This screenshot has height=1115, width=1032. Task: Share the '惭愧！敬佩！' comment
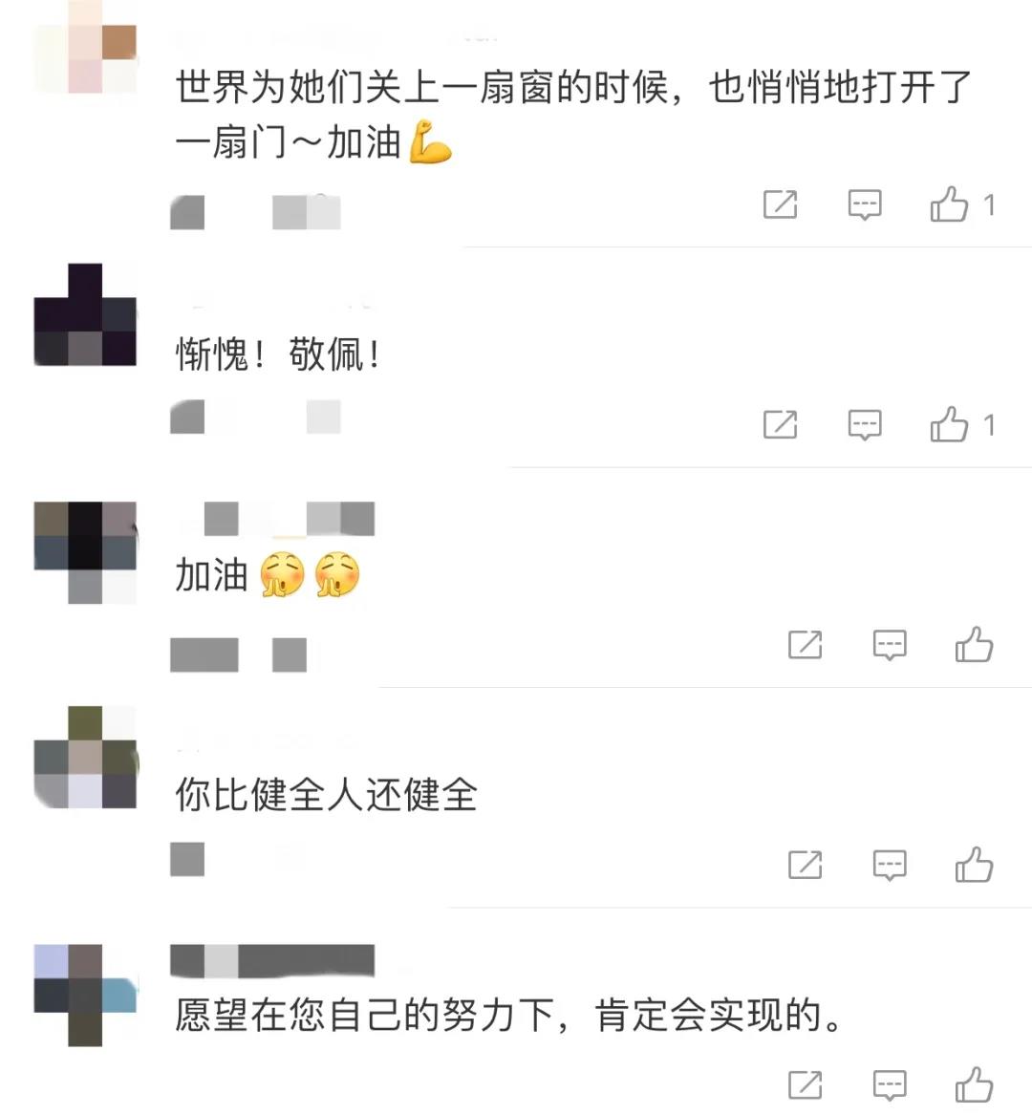(781, 424)
